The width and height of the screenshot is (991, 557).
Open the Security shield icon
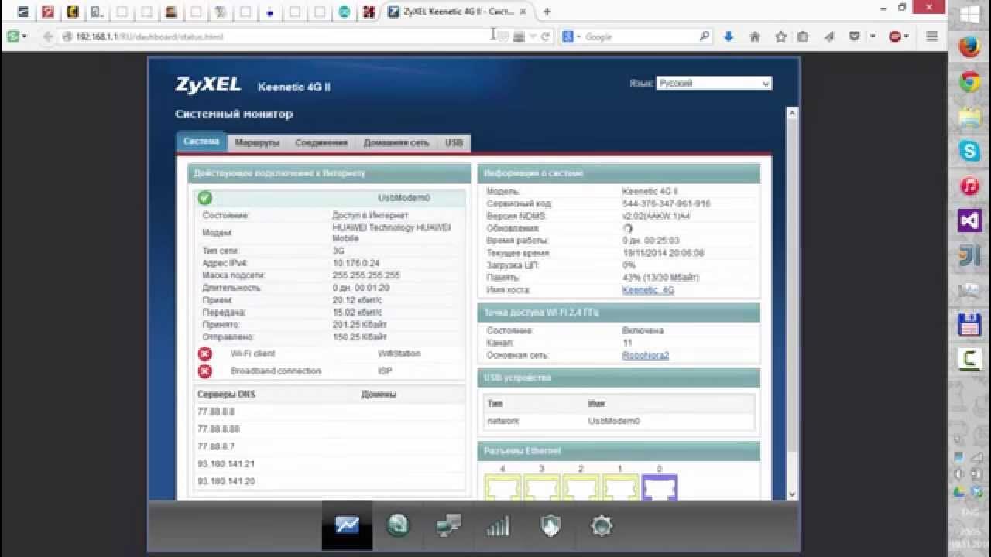click(550, 526)
